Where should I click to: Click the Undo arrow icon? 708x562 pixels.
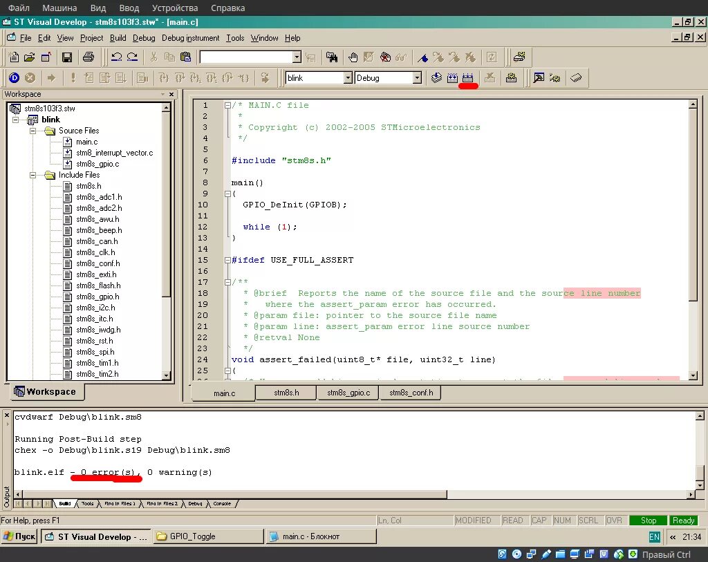116,57
